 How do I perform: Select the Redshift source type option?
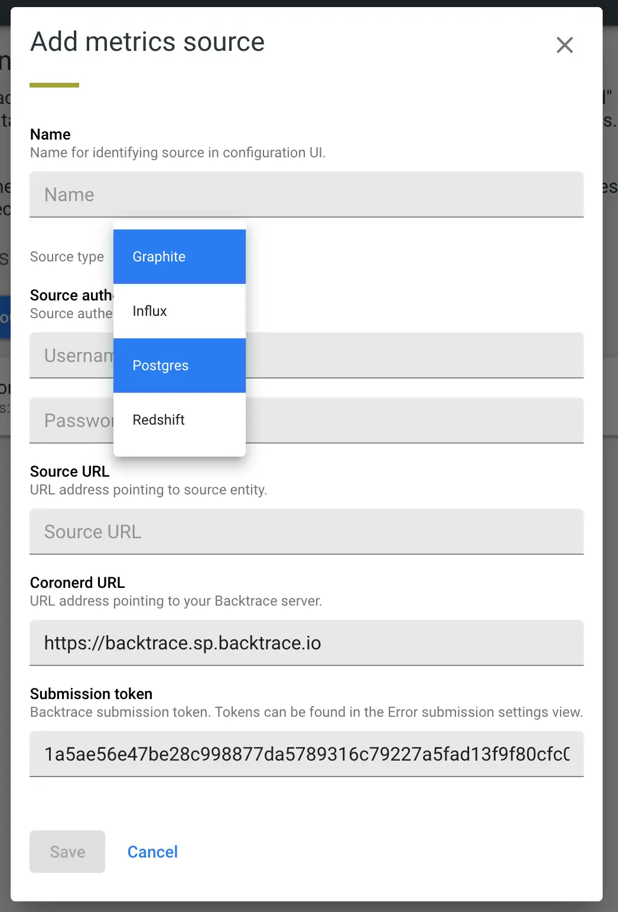(x=179, y=420)
